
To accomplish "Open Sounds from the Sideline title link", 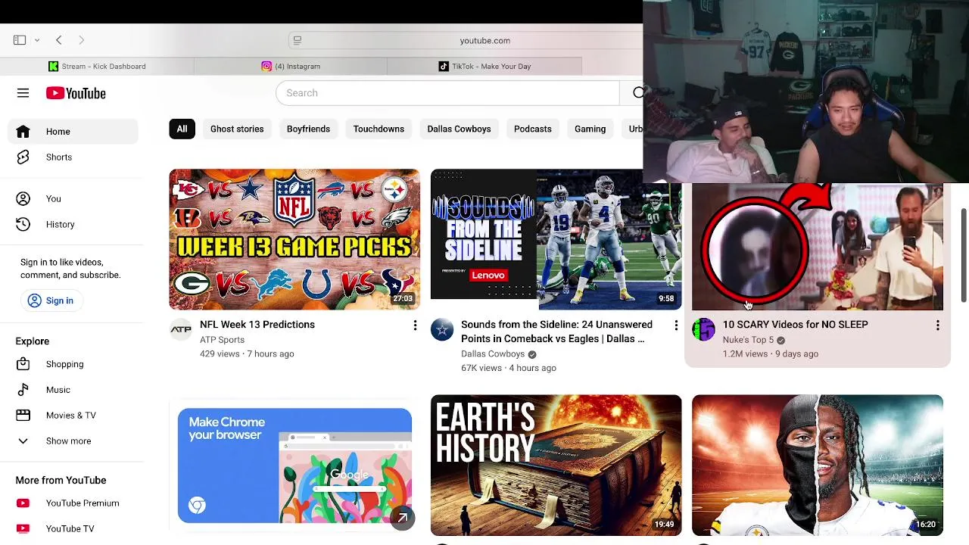I will point(556,332).
